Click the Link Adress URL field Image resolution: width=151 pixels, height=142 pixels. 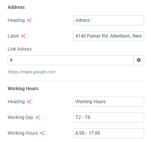click(x=71, y=60)
